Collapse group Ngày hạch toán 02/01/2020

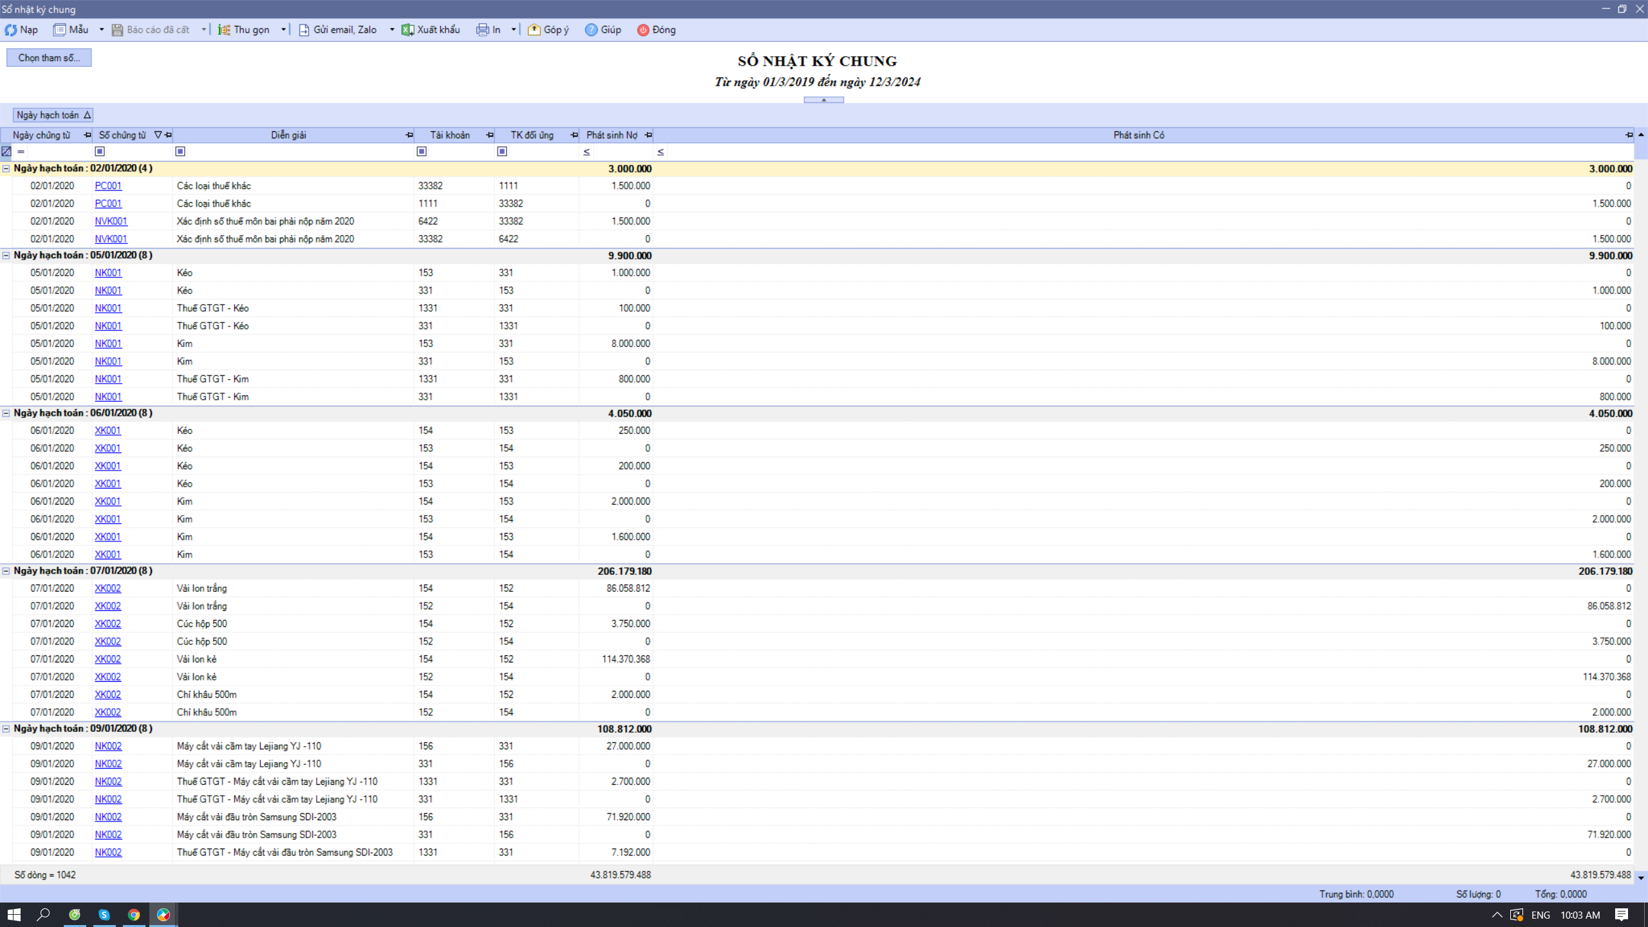pyautogui.click(x=6, y=169)
